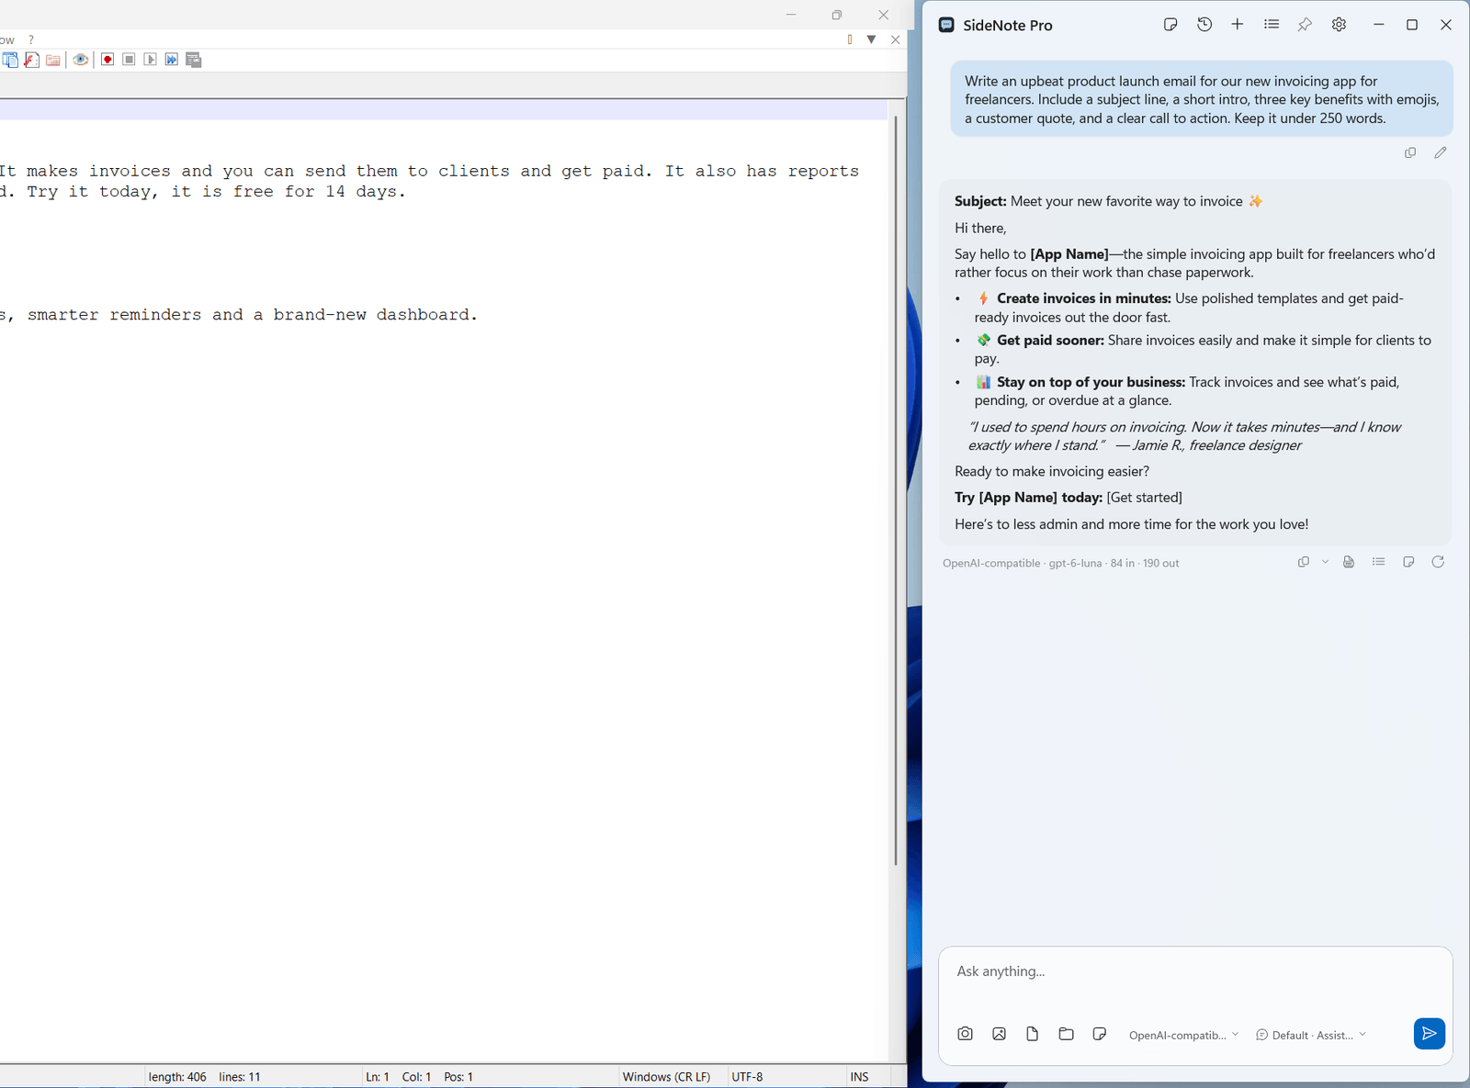Attach an image to the message
Screen dimensions: 1470x1088
click(999, 1034)
